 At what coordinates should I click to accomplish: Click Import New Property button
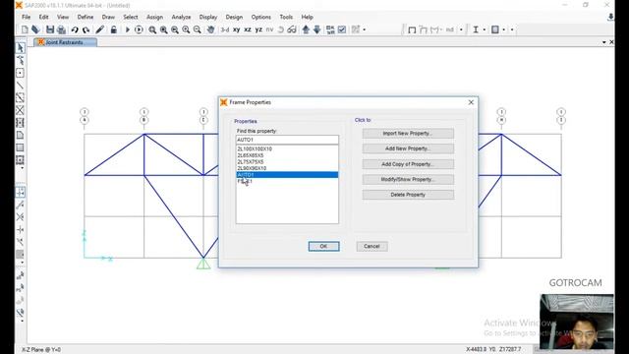pyautogui.click(x=408, y=134)
